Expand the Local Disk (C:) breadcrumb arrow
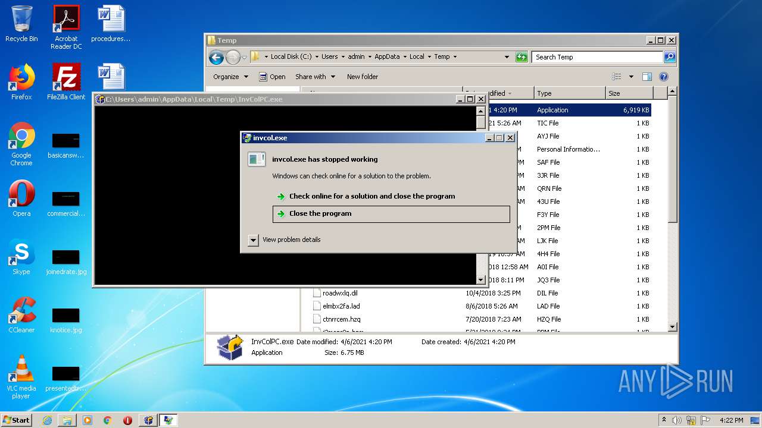762x428 pixels. 317,57
